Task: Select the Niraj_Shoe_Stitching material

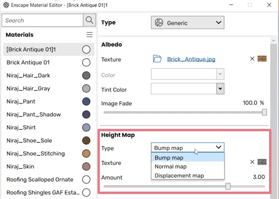Action: [49, 153]
